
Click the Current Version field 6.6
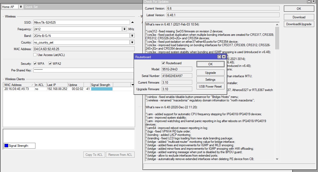[x=223, y=8]
